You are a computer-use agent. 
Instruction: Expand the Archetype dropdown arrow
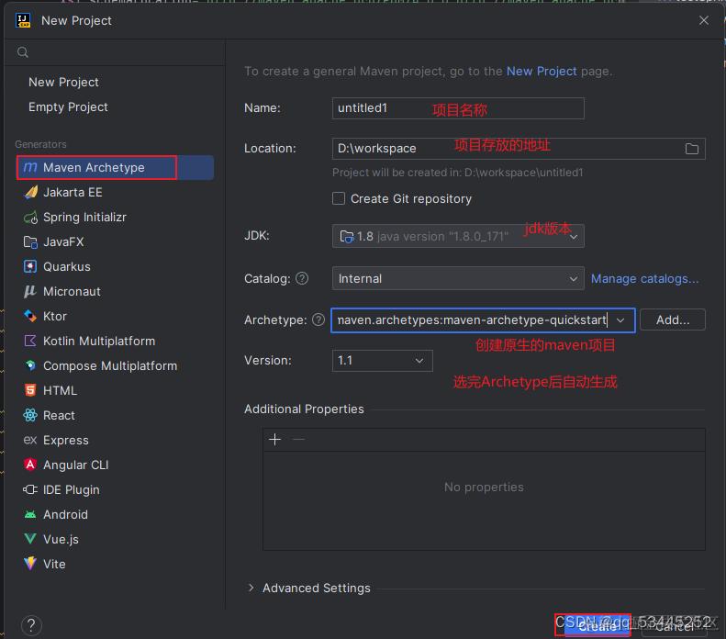click(x=620, y=320)
